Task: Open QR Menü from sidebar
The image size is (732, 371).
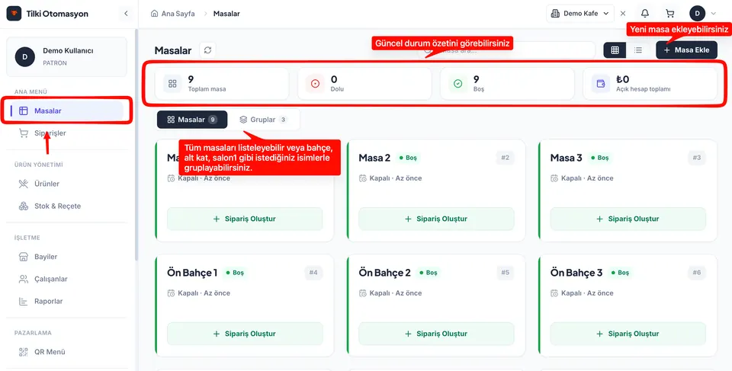Action: pyautogui.click(x=50, y=352)
